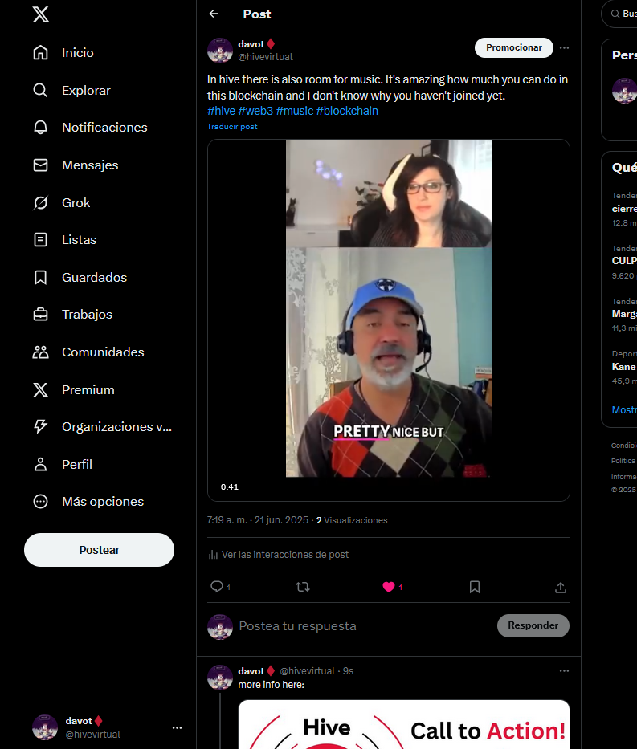The height and width of the screenshot is (749, 637).
Task: Click davot name on the reply
Action: pyautogui.click(x=251, y=671)
